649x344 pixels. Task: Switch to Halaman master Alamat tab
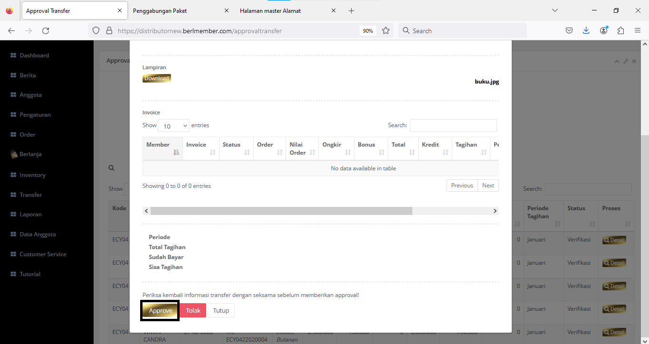283,10
